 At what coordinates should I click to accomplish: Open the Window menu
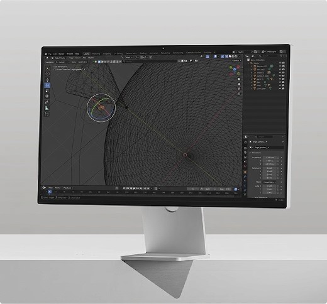tap(70, 54)
